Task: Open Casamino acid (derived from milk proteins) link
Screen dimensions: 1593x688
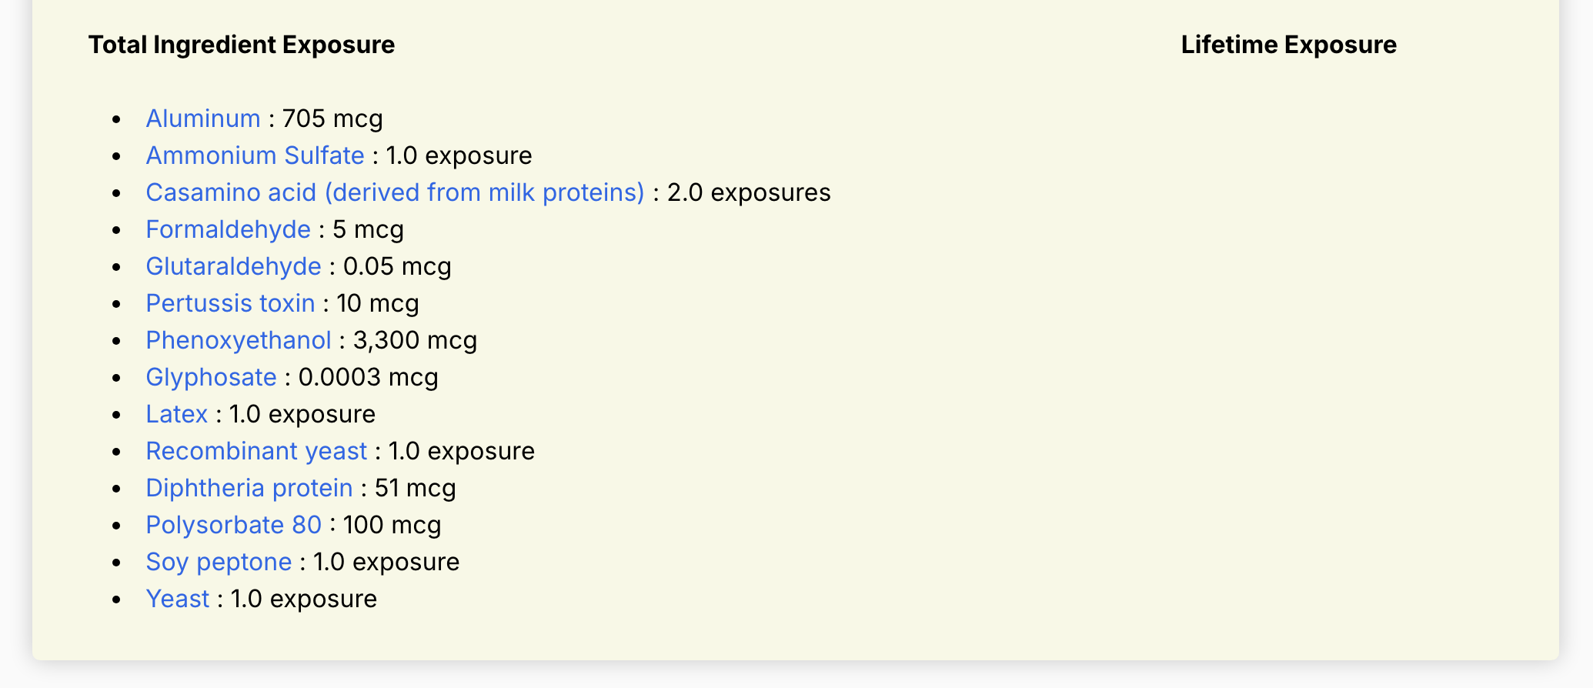Action: 395,192
